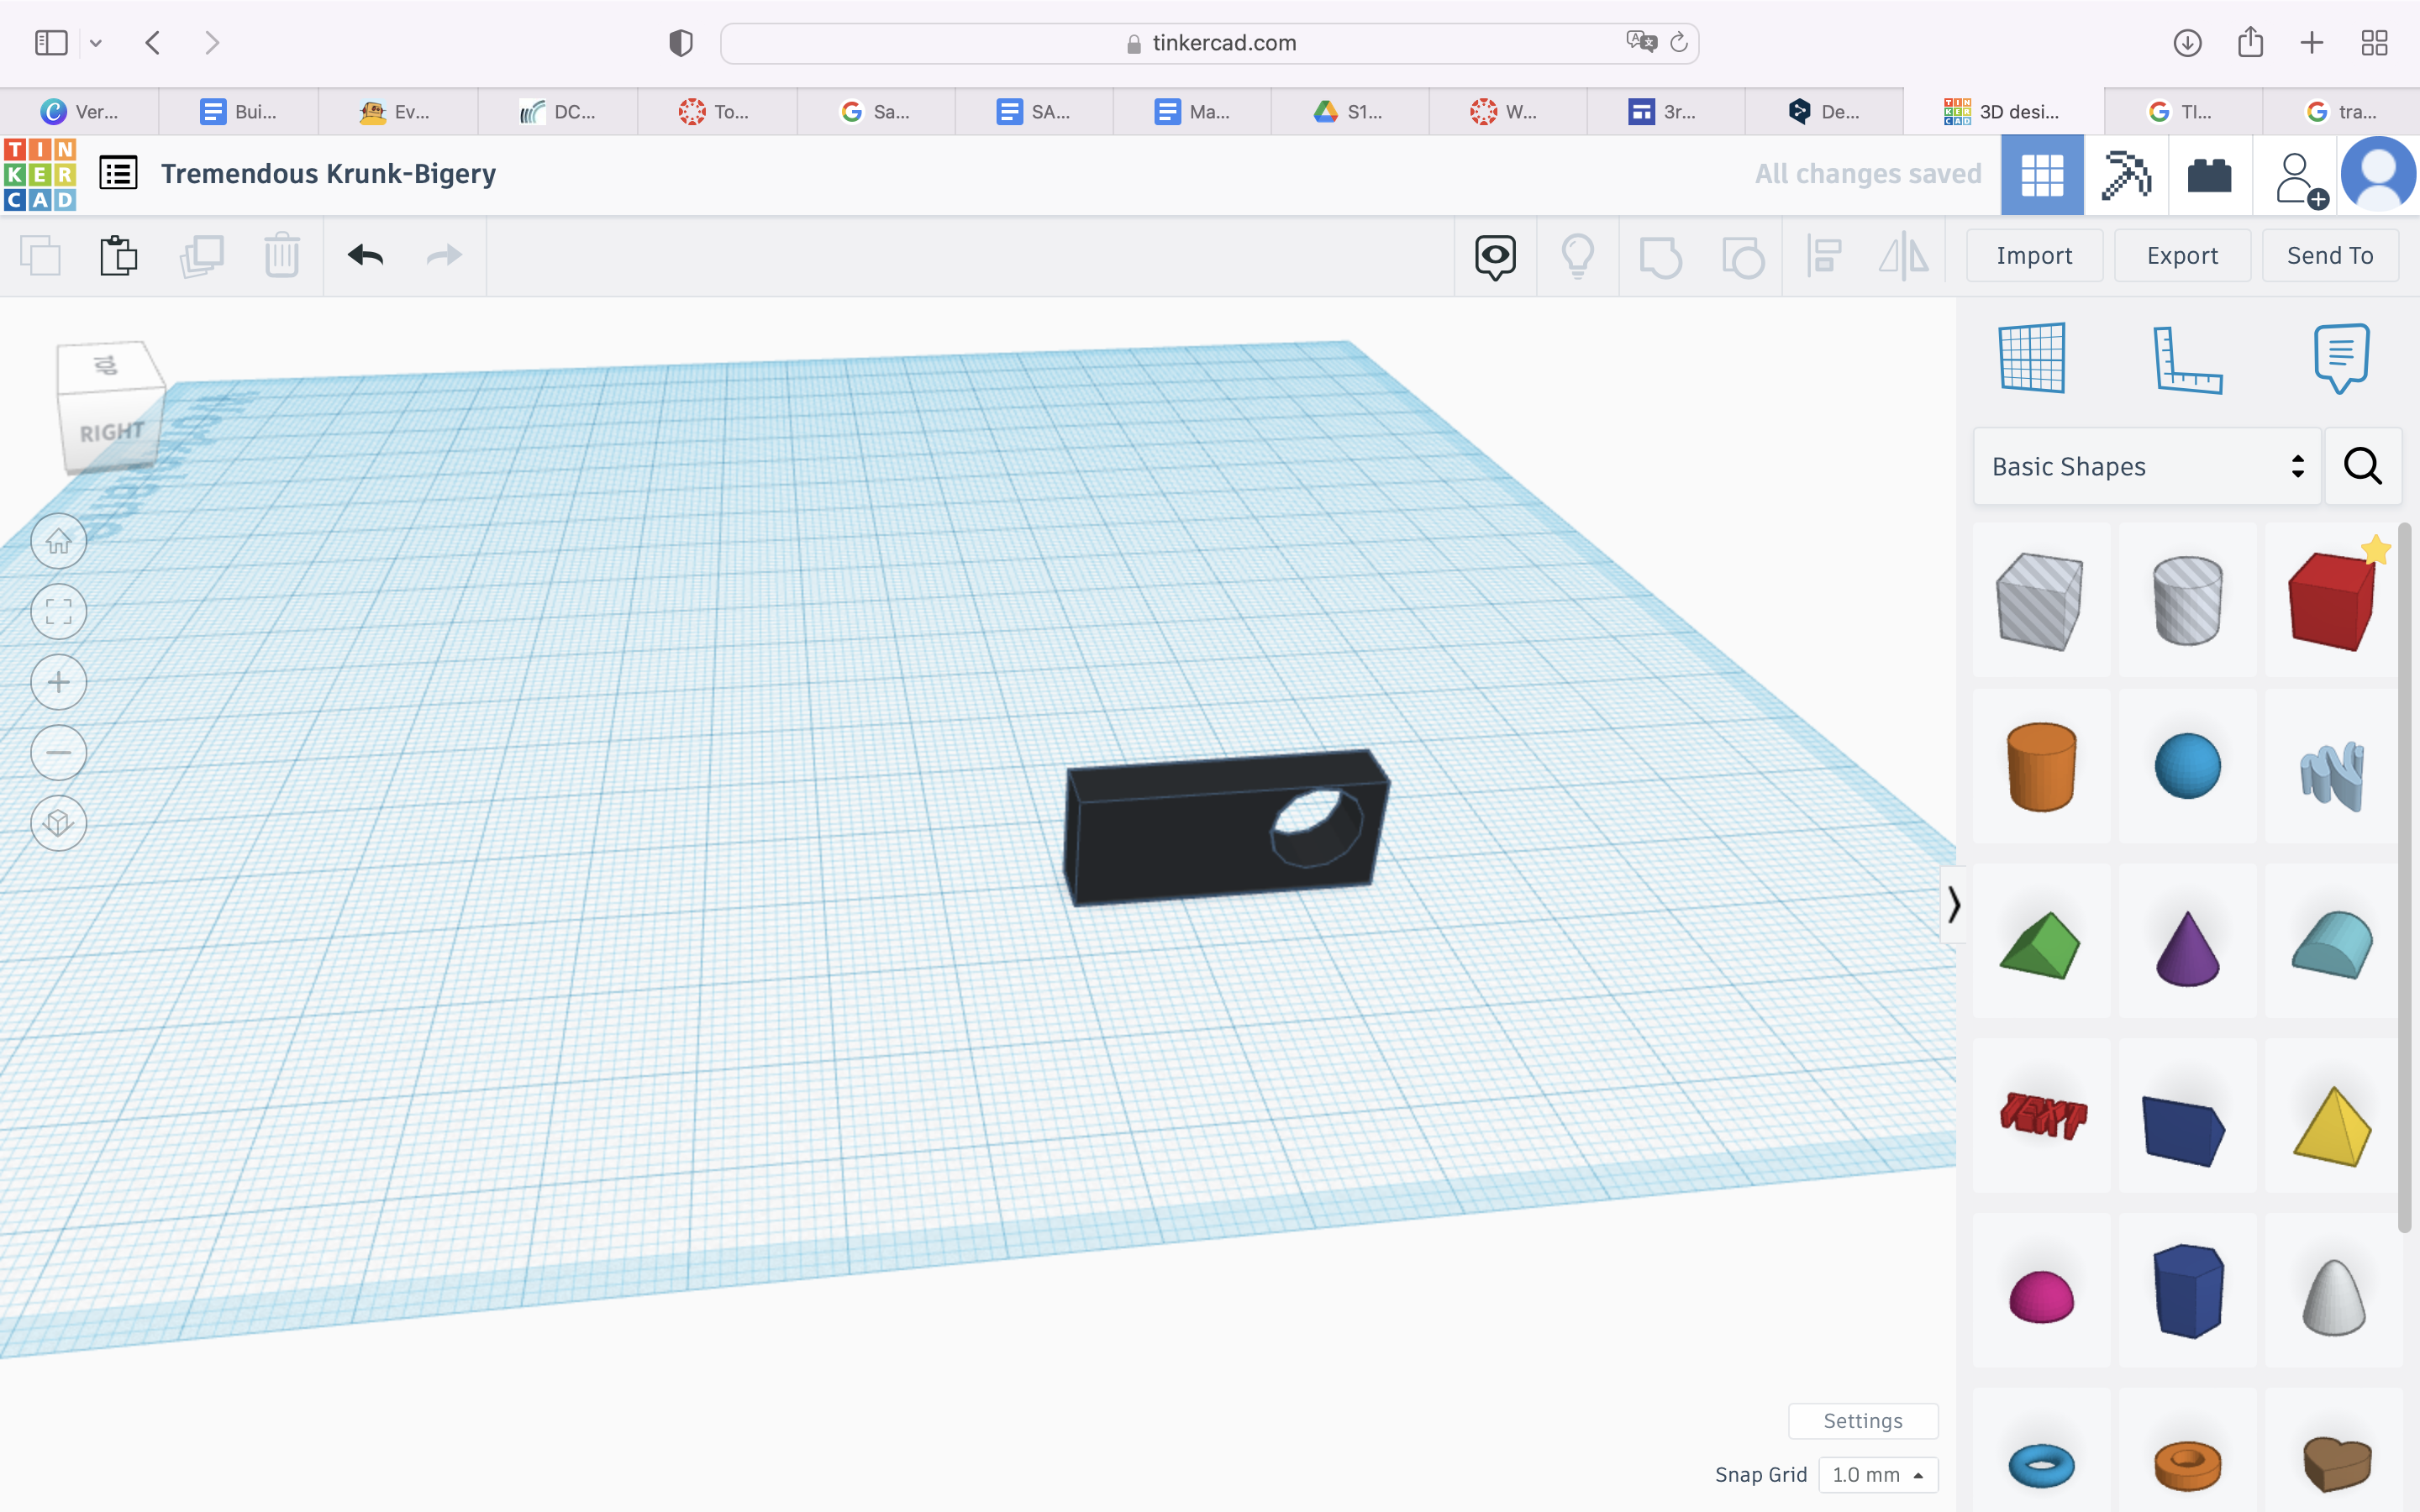
Task: Switch to Bricks mode
Action: [2209, 175]
